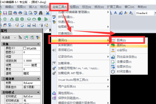Image resolution: width=156 pixels, height=104 pixels.
Task: Collapse the 打印样式 properties section
Action: point(38,92)
